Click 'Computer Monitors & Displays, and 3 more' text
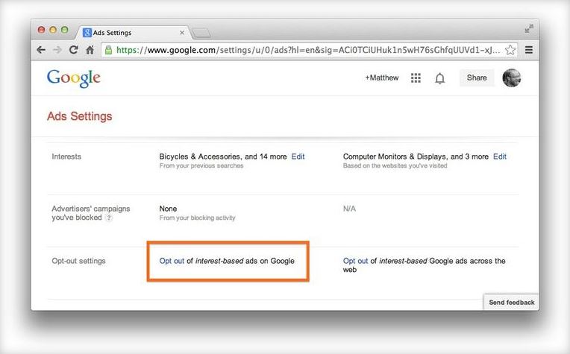The height and width of the screenshot is (354, 570). pyautogui.click(x=416, y=157)
